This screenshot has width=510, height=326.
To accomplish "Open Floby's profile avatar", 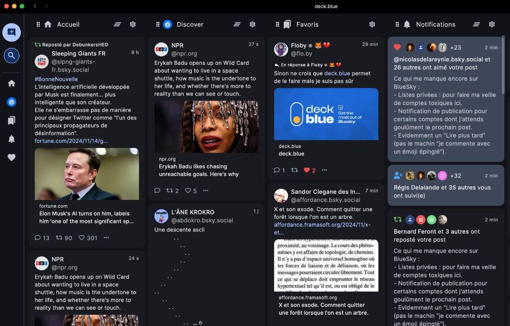I will click(x=281, y=49).
